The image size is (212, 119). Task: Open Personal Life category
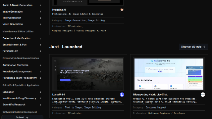coord(10,51)
